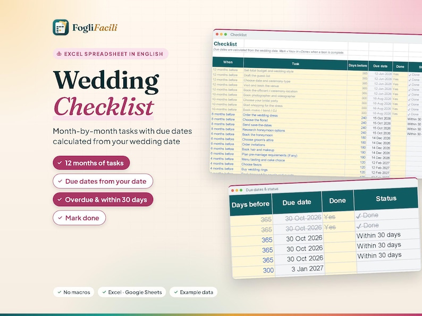This screenshot has width=422, height=316.
Task: Click 'Plan pre-marriage requirements (if any)' task
Action: point(269,155)
